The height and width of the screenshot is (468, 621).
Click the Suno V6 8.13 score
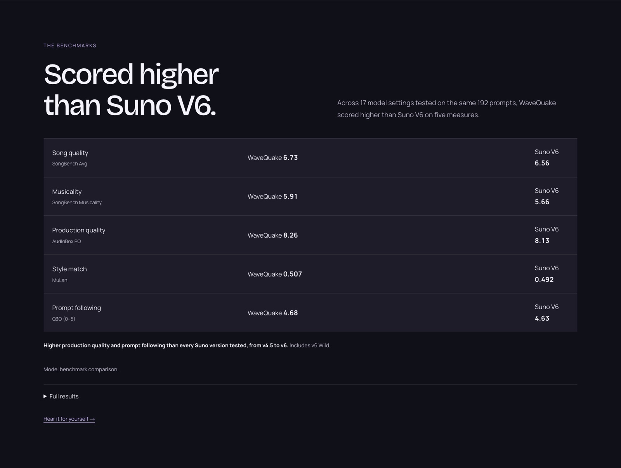coord(547,235)
